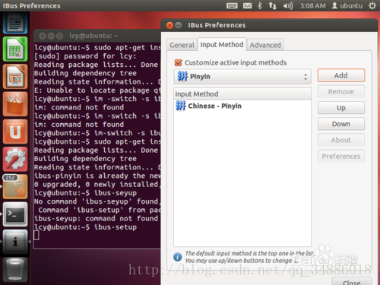Click the Chinese - Pinyin row icon
The height and width of the screenshot is (285, 380).
(181, 106)
